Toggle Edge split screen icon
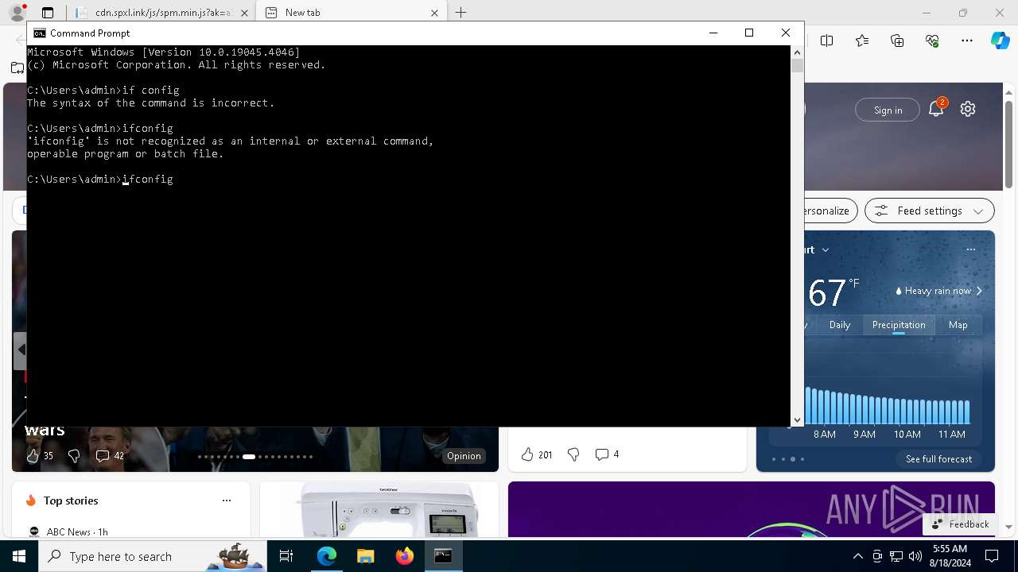 [827, 41]
